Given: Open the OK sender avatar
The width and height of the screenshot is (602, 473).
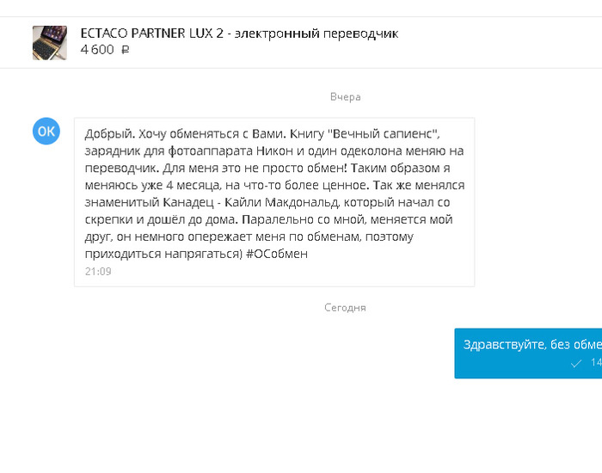Looking at the screenshot, I should coord(46,131).
